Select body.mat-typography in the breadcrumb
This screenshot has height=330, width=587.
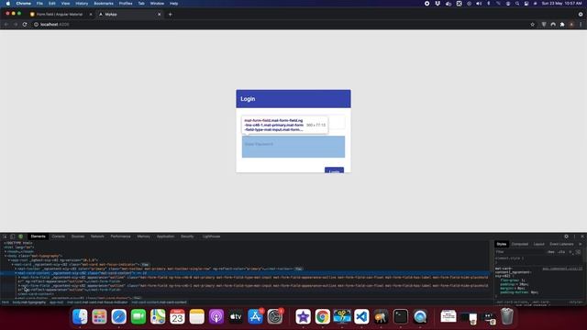[29, 302]
